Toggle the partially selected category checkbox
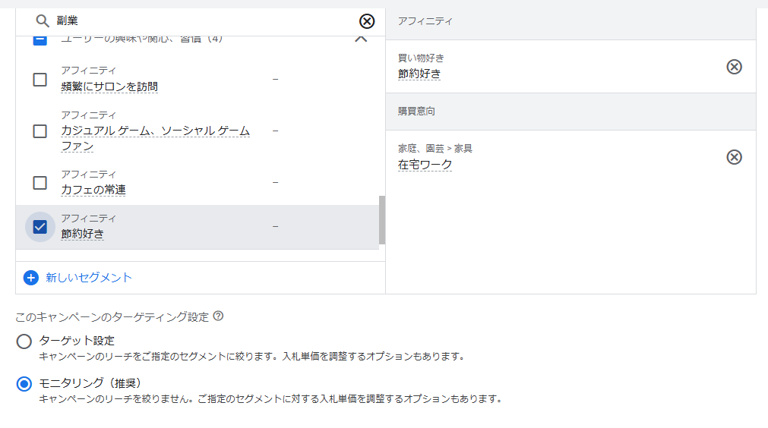The height and width of the screenshot is (428, 768). click(40, 39)
